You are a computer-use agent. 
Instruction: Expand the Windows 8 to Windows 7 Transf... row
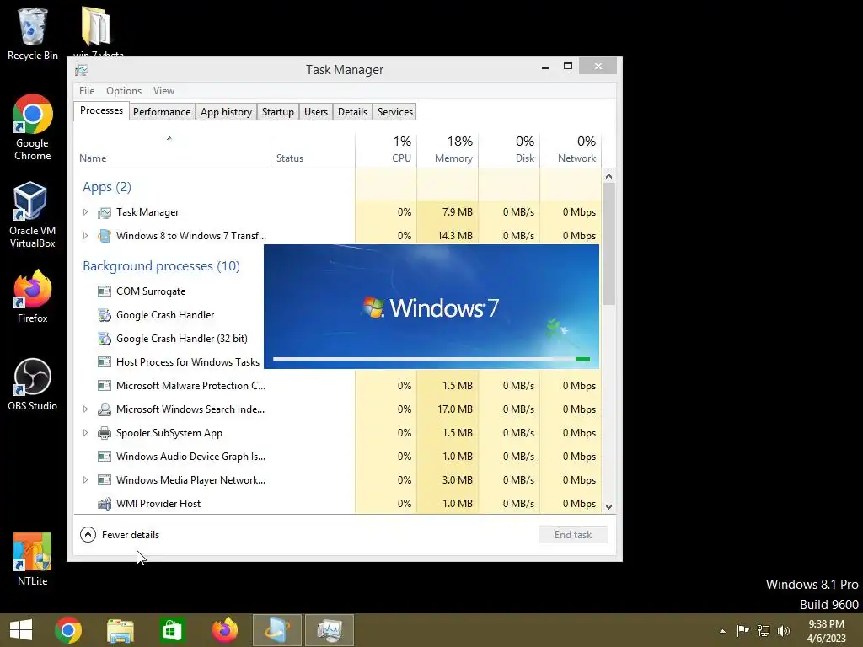coord(85,236)
